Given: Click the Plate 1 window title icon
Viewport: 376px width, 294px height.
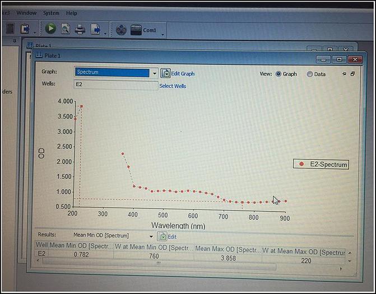Looking at the screenshot, I should pyautogui.click(x=39, y=55).
